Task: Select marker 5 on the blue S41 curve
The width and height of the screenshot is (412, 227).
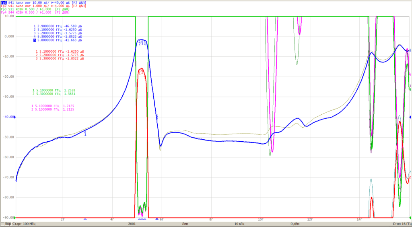Action: 157,116
